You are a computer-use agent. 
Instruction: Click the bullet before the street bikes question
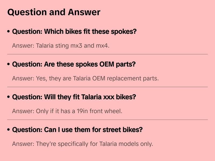[9, 130]
